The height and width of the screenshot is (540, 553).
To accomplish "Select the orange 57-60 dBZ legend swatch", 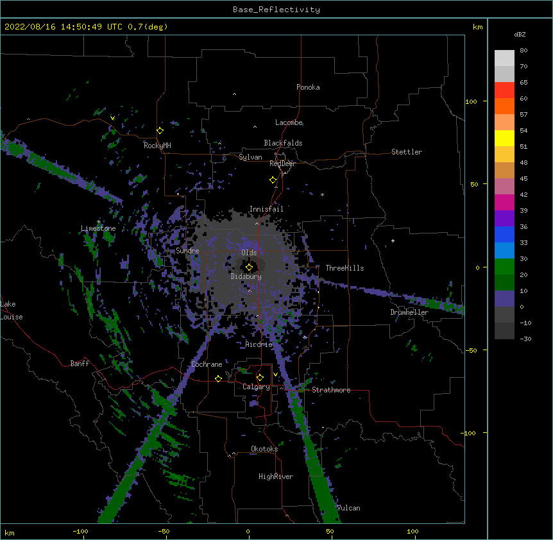I will (504, 106).
